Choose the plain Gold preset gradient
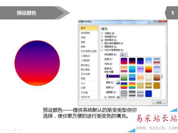178x133 pixels. click(x=140, y=85)
